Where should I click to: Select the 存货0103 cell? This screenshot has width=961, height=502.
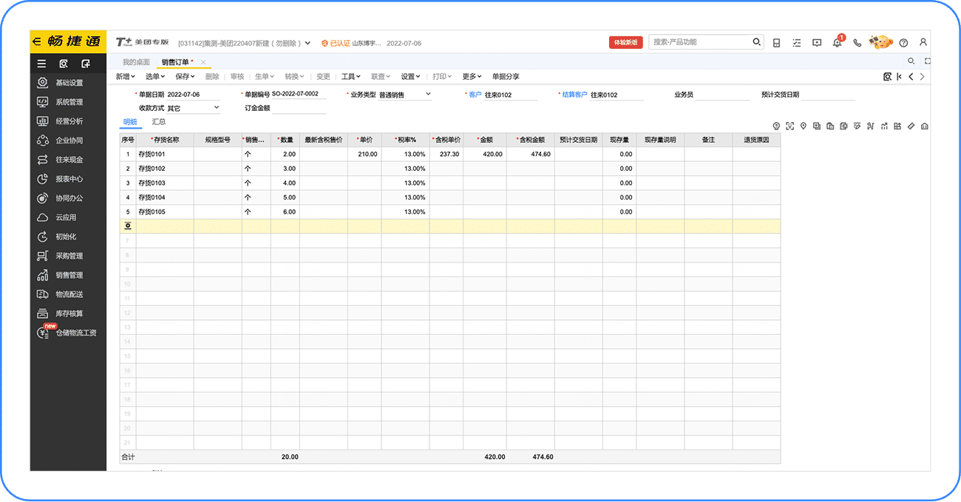[165, 183]
